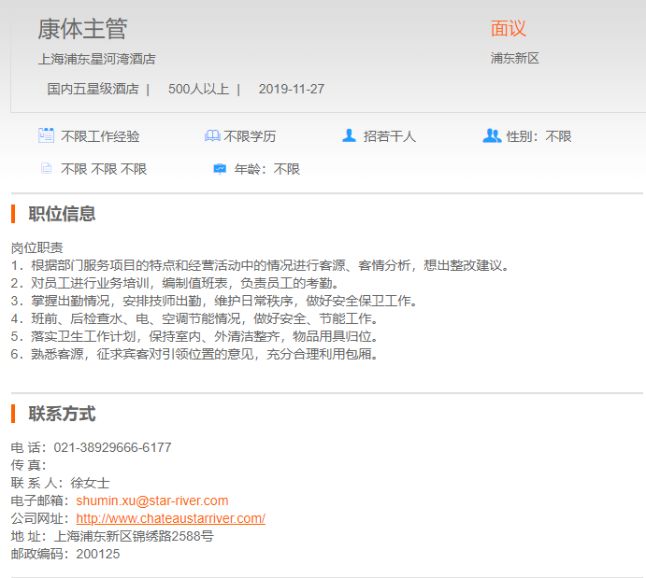This screenshot has height=578, width=646.
Task: Click the gender two-person icon
Action: click(x=492, y=136)
